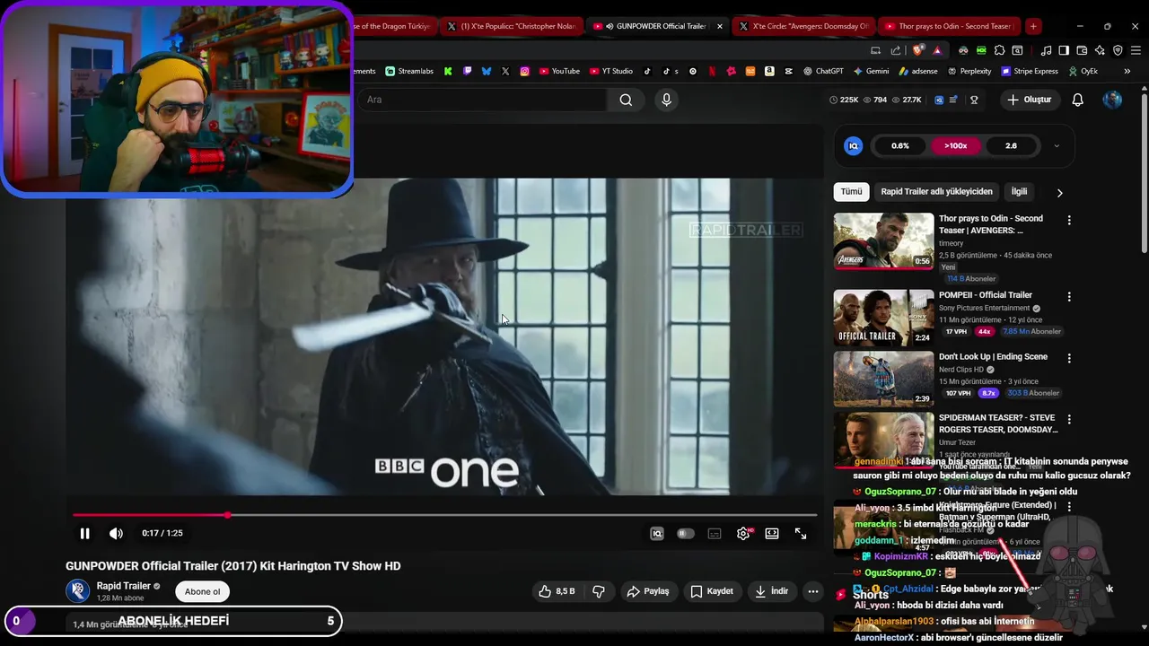Screen dimensions: 1149x646
Task: Open Perplexity bookmark
Action: (969, 71)
